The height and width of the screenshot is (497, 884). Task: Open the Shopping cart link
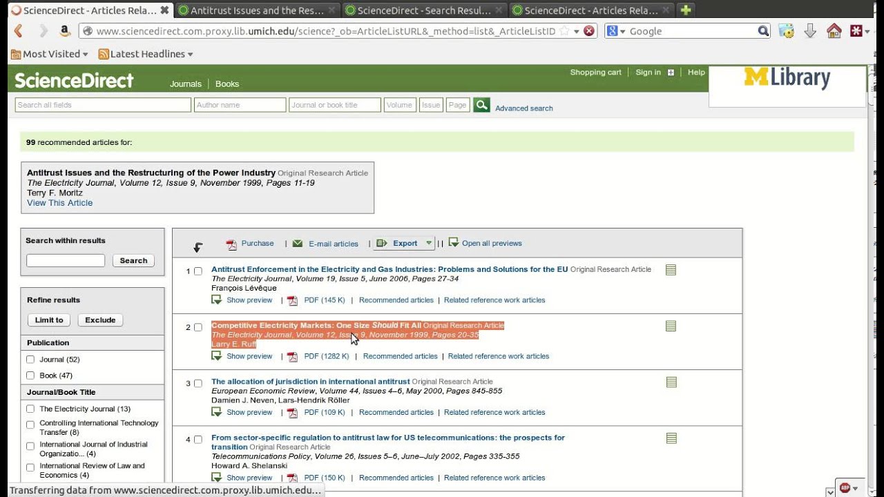tap(595, 72)
